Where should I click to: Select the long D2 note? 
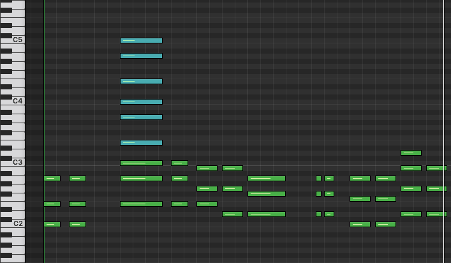(267, 214)
